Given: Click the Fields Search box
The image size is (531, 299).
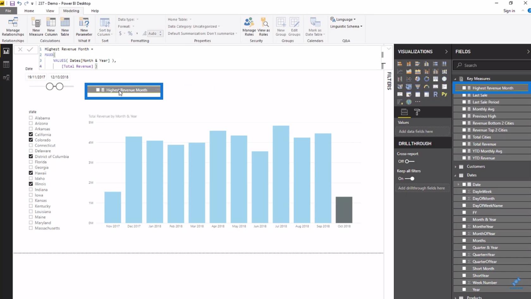Looking at the screenshot, I should coord(492,65).
